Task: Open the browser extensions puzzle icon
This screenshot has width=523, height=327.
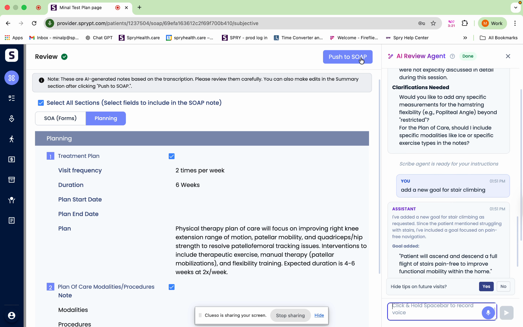Action: [x=465, y=23]
